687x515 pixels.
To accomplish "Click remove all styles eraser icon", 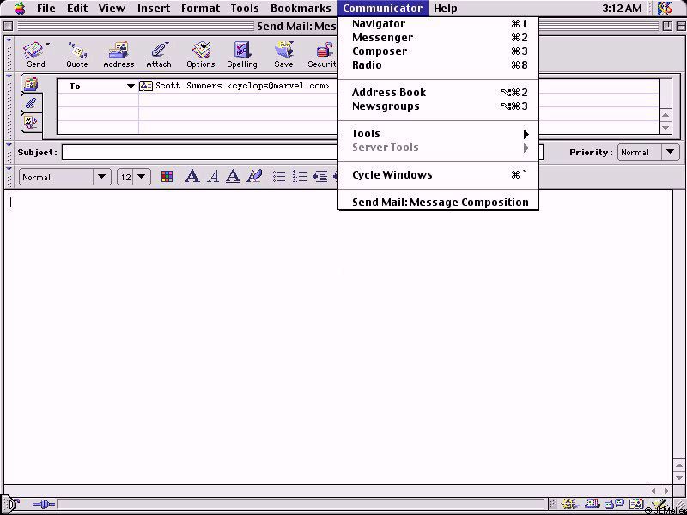I will [254, 177].
